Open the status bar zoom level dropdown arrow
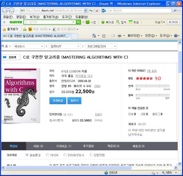183x176 pixels. pos(176,173)
